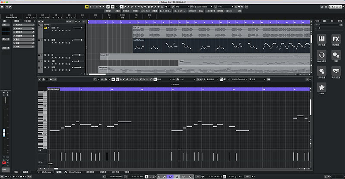Click the undo arrow in top toolbar

tap(7, 7)
